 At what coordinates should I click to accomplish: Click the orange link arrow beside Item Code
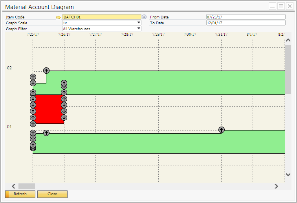59,17
